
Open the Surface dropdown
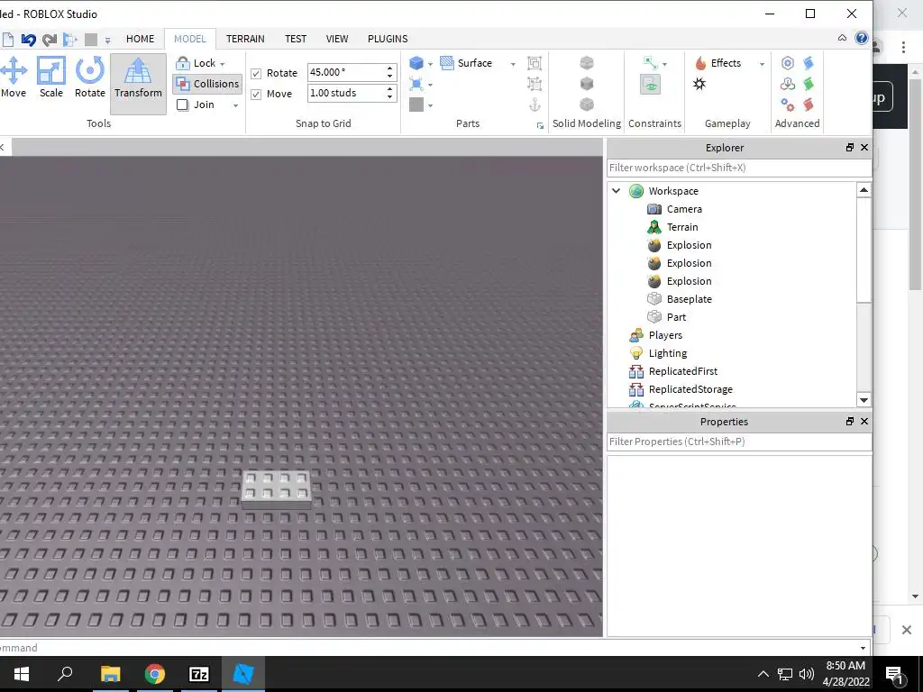(x=513, y=64)
